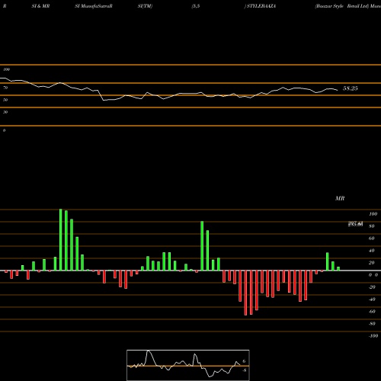
Task: Click the MR axis label 40
Action: pyautogui.click(x=372, y=251)
